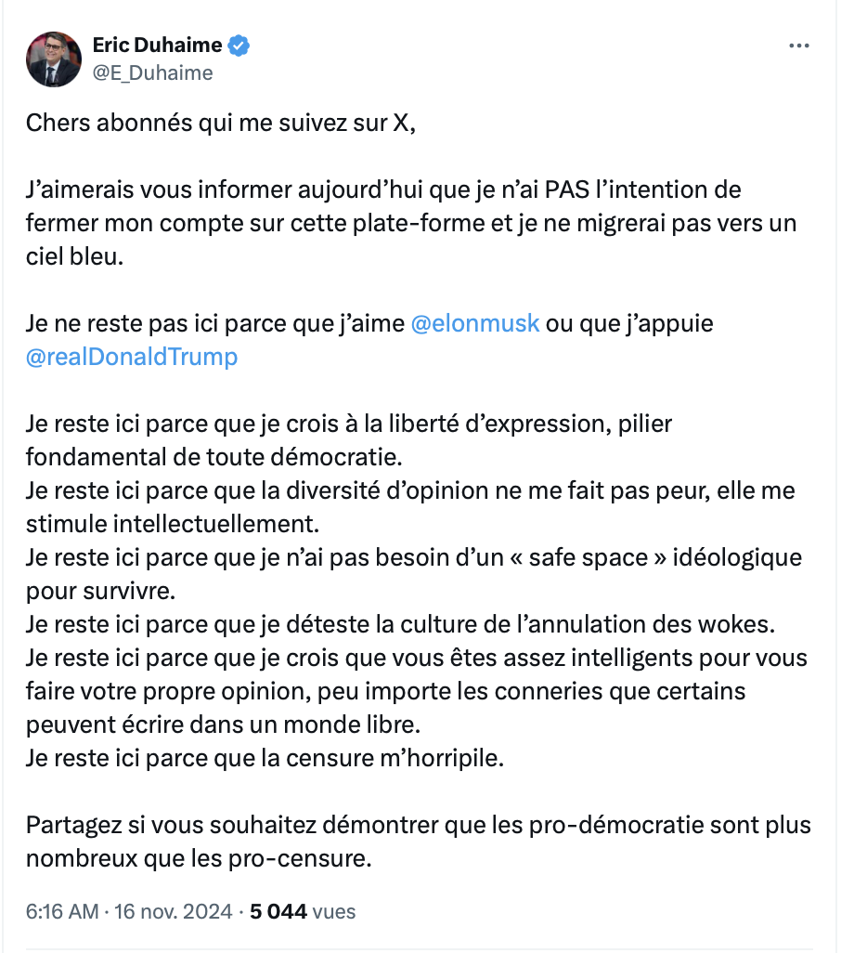Click the line about 'diversité d'opinion'

(410, 507)
